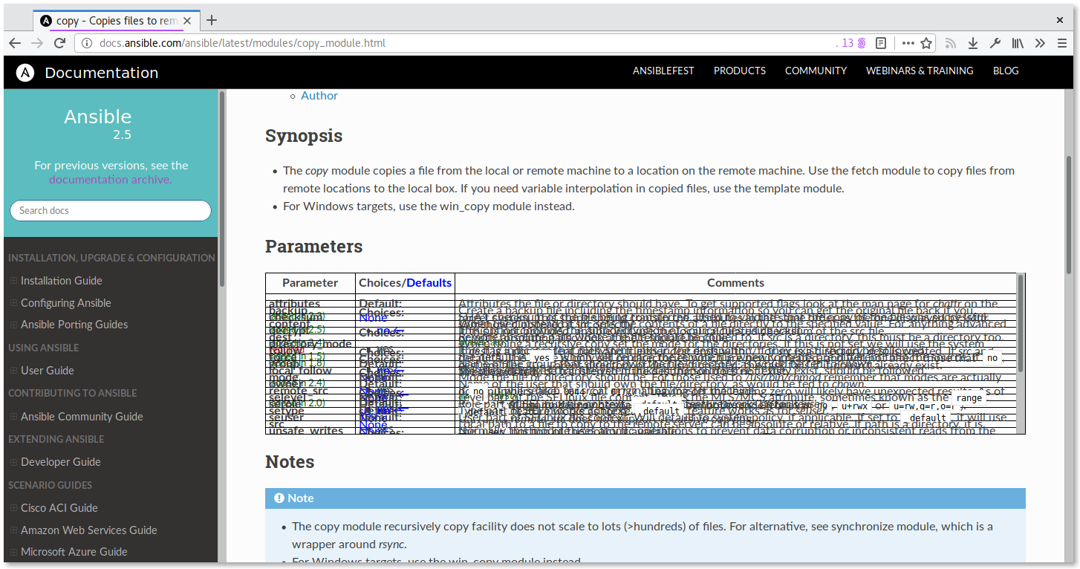Show more toolbar tools overflow chevron
Screen dimensions: 1080x569
click(1040, 43)
